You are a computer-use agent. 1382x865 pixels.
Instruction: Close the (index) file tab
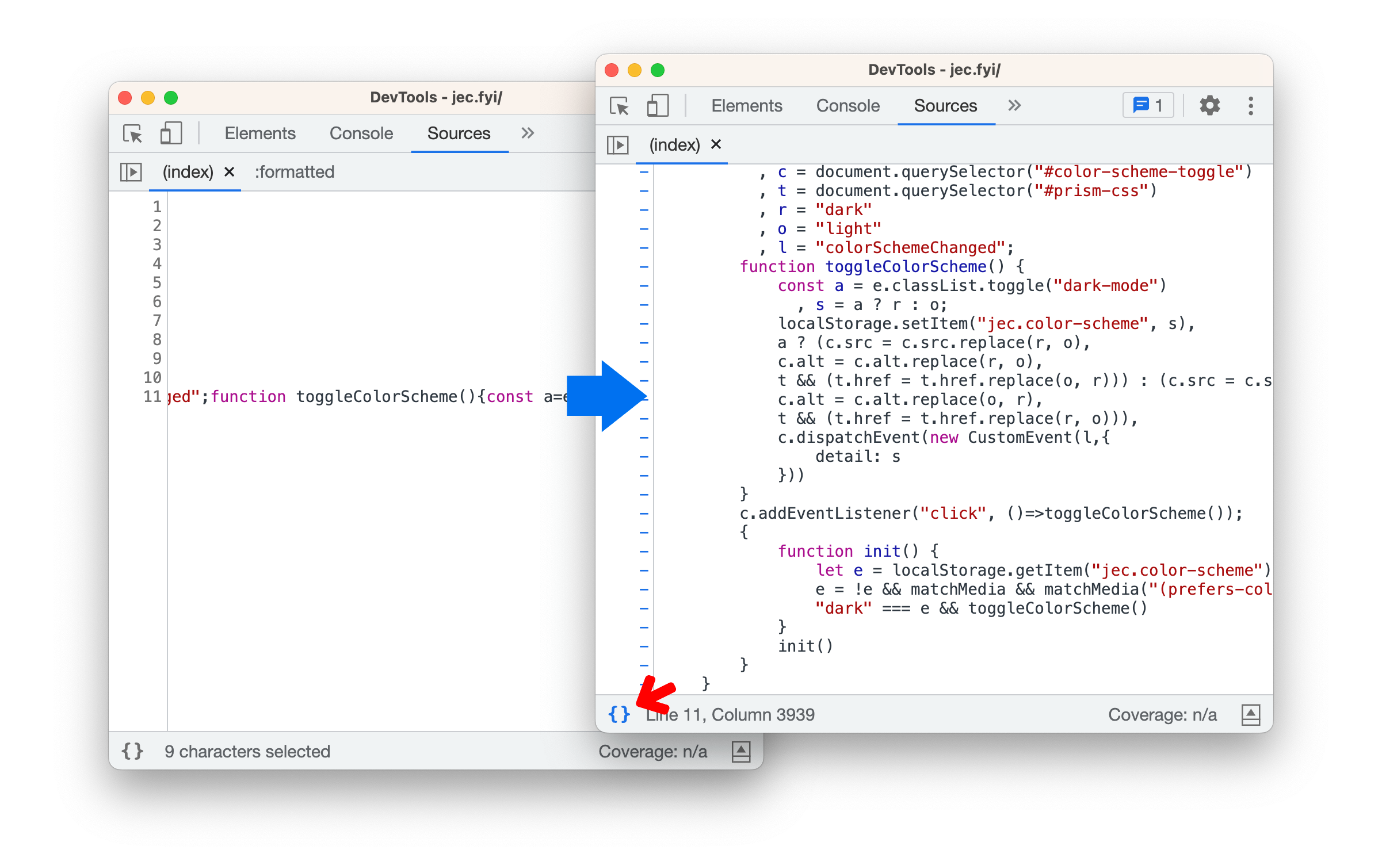click(715, 144)
